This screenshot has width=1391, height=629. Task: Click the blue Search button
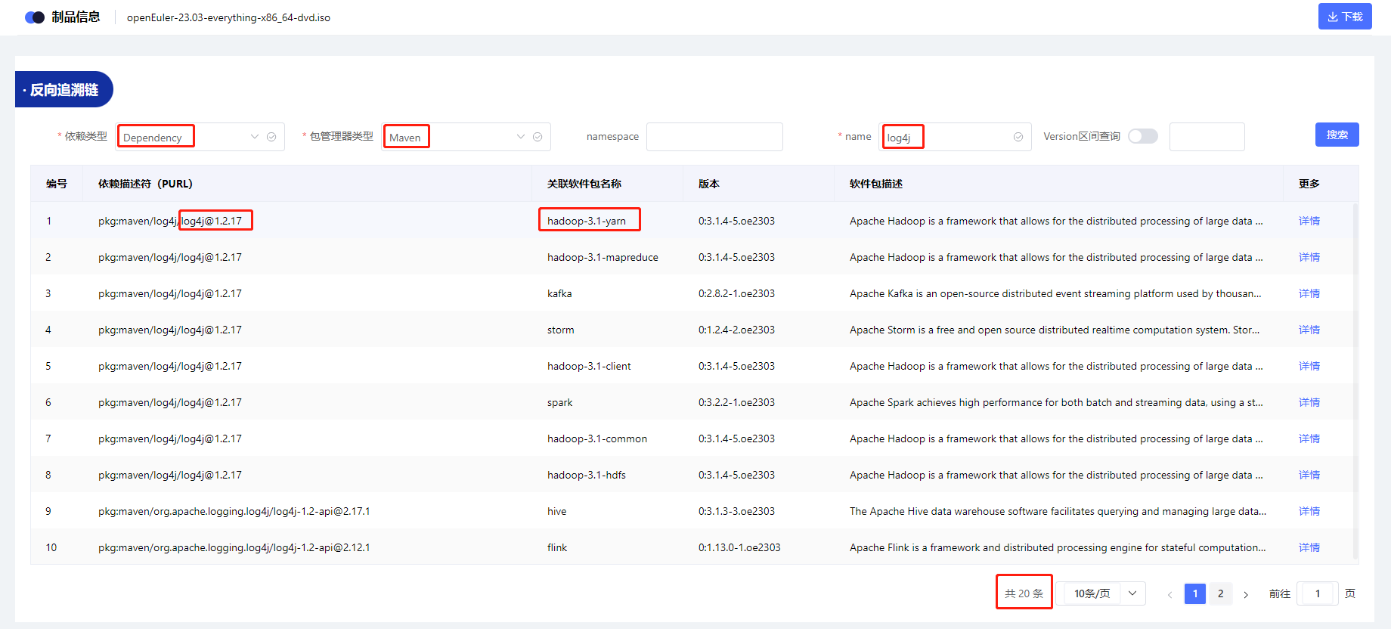[x=1337, y=135]
